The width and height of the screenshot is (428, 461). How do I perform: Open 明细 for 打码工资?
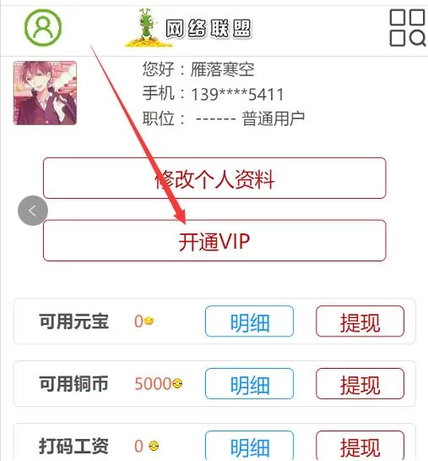tap(249, 446)
